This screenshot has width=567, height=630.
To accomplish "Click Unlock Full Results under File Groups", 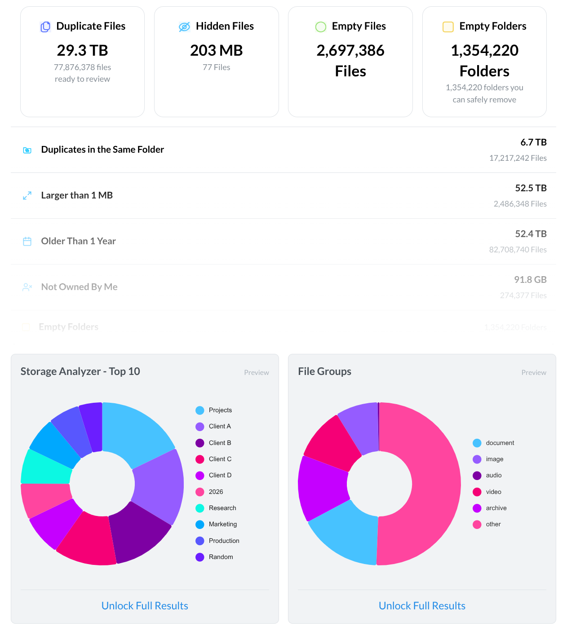I will (x=422, y=605).
